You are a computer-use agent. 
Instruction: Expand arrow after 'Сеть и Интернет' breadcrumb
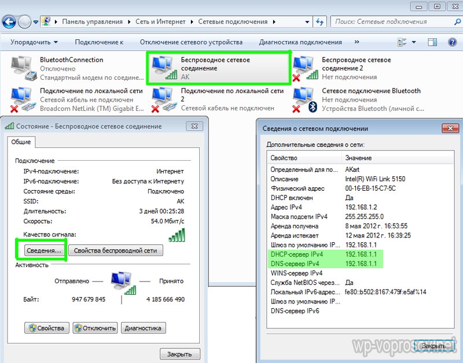pos(192,22)
